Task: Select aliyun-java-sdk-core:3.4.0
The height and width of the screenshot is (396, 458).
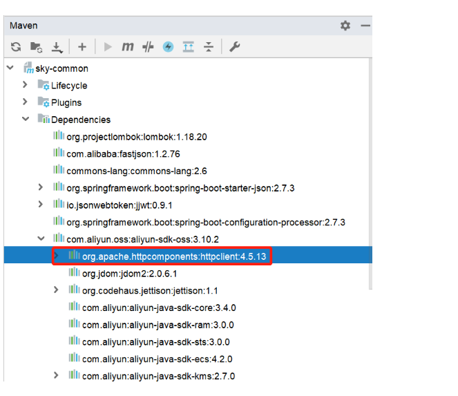Action: (x=159, y=308)
